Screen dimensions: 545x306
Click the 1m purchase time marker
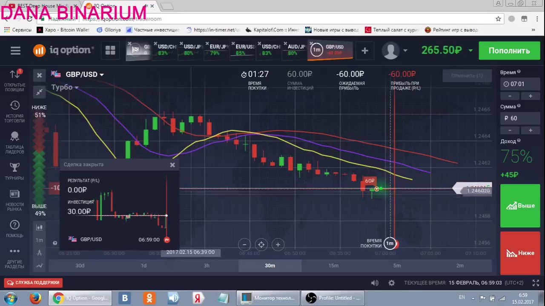tap(390, 244)
